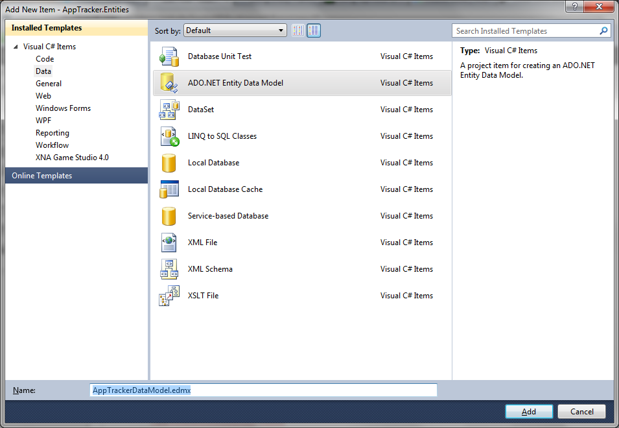Select the General category
This screenshot has height=428, width=619.
click(x=49, y=83)
